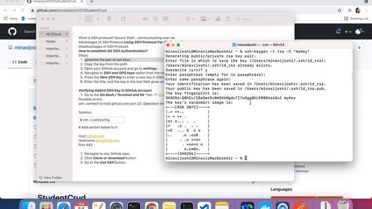The height and width of the screenshot is (209, 372).
Task: Click the Terminal prompt cursor line
Action: [206, 158]
